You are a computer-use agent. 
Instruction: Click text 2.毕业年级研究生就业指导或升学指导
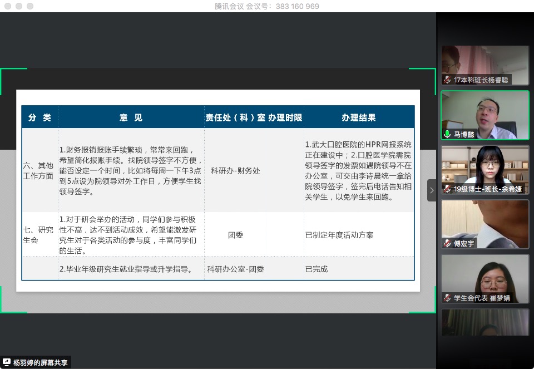tap(126, 269)
